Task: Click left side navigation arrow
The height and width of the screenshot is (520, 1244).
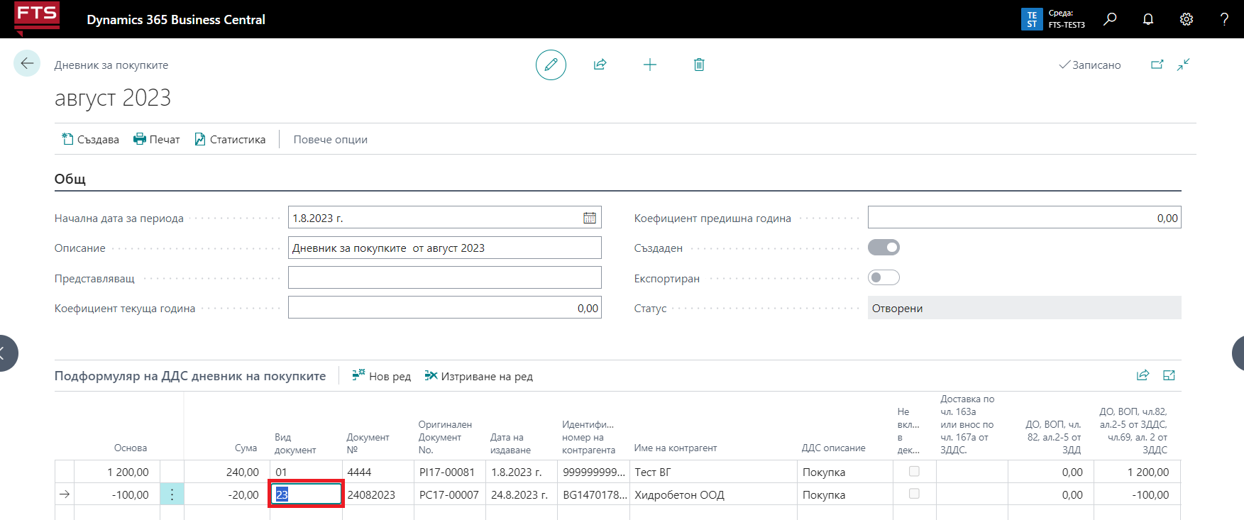Action: [x=4, y=353]
